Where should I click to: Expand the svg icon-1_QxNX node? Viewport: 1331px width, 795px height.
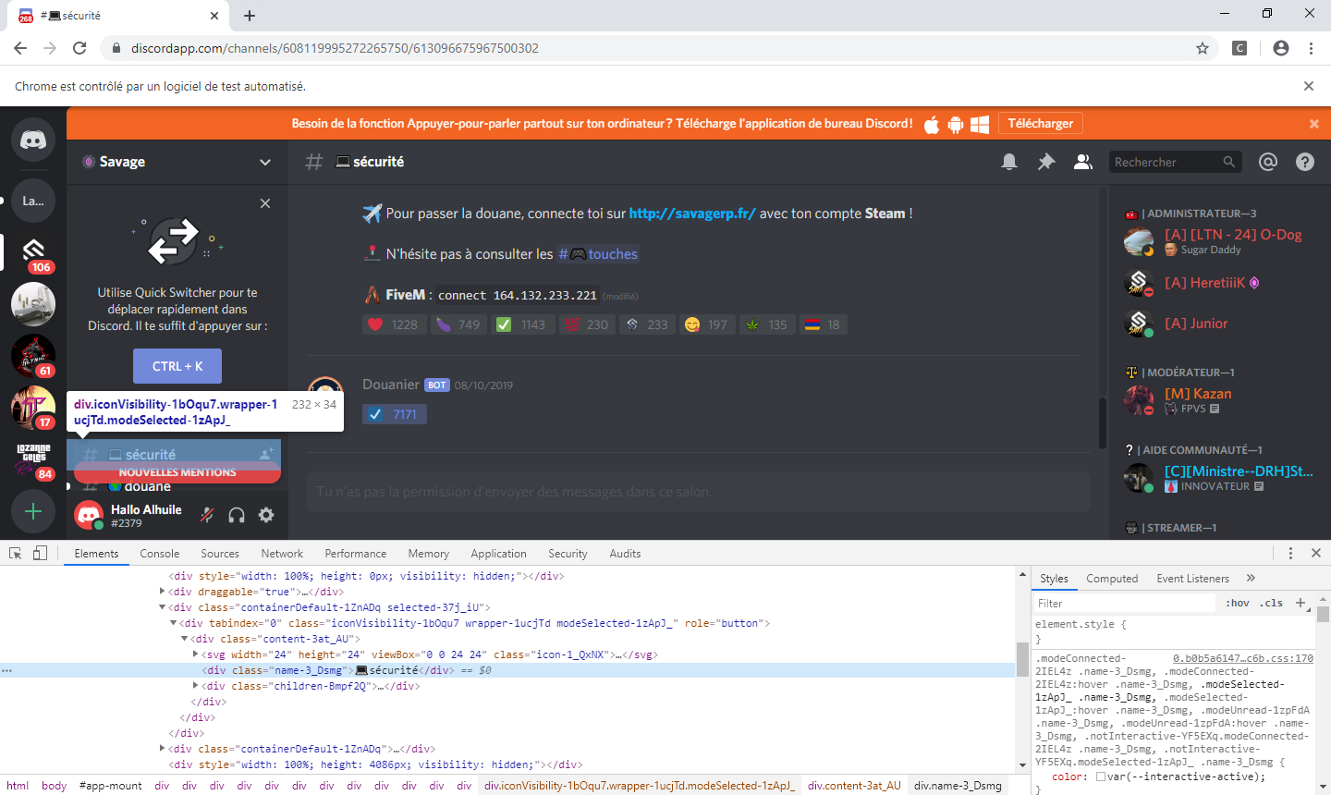pyautogui.click(x=195, y=654)
